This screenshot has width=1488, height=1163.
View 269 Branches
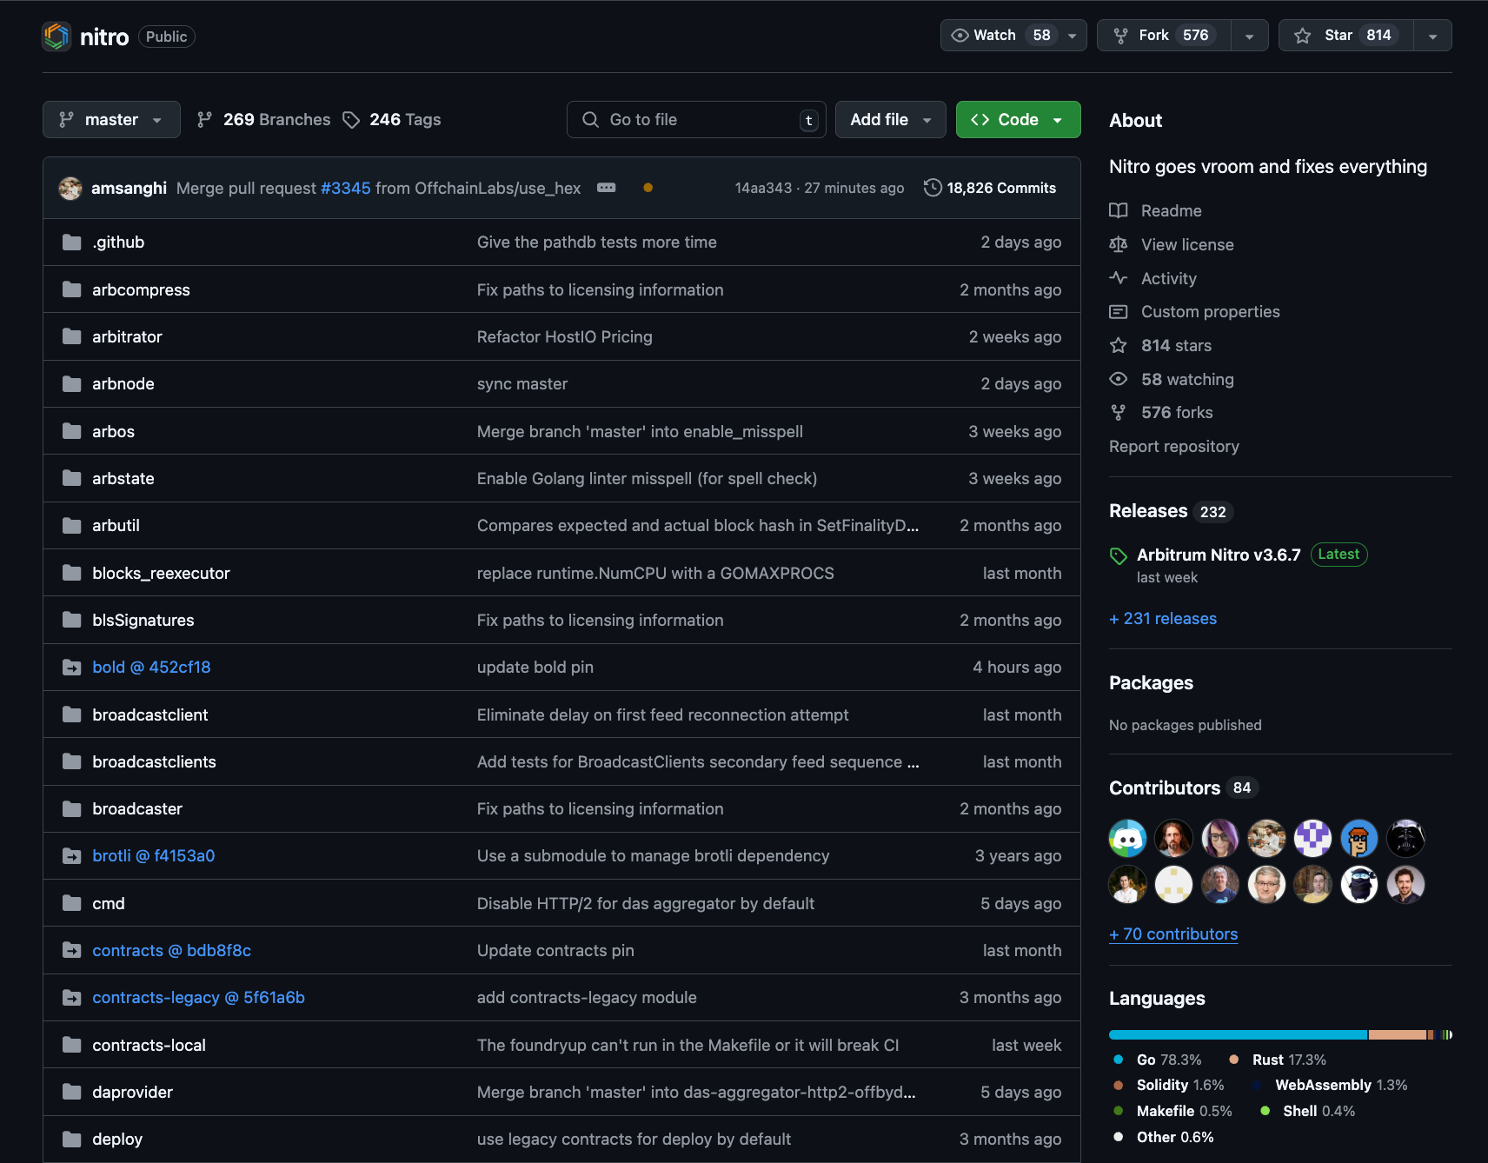(264, 120)
